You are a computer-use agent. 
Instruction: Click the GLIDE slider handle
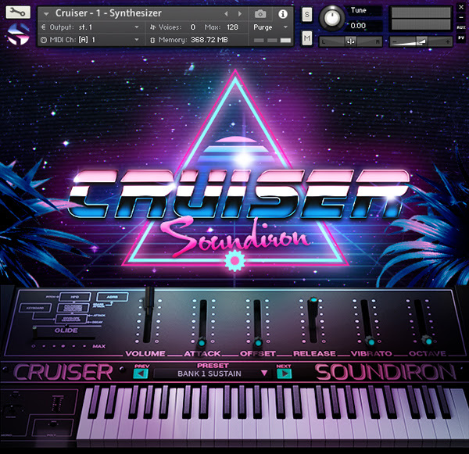tap(35, 333)
